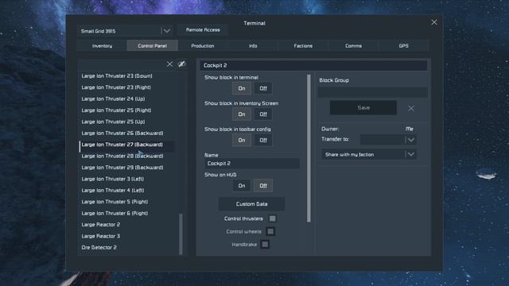Close the Terminal window
This screenshot has width=509, height=286.
[x=434, y=22]
